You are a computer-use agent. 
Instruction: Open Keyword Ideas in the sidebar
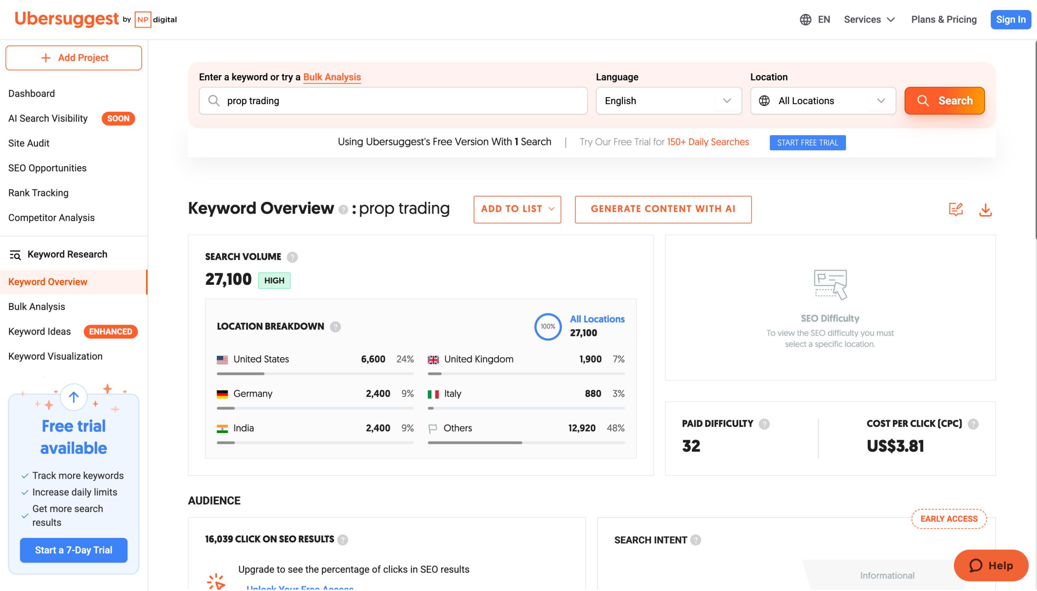[x=40, y=332]
